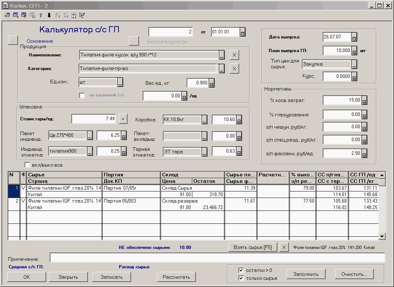Open the Тип цен для сырья selector

pyautogui.click(x=354, y=64)
